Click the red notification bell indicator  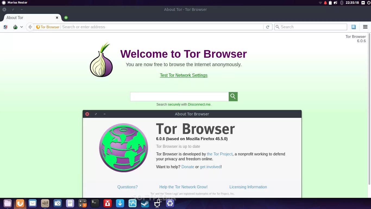coord(325,3)
